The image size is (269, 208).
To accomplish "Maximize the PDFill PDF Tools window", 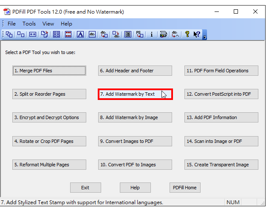I will (x=236, y=11).
